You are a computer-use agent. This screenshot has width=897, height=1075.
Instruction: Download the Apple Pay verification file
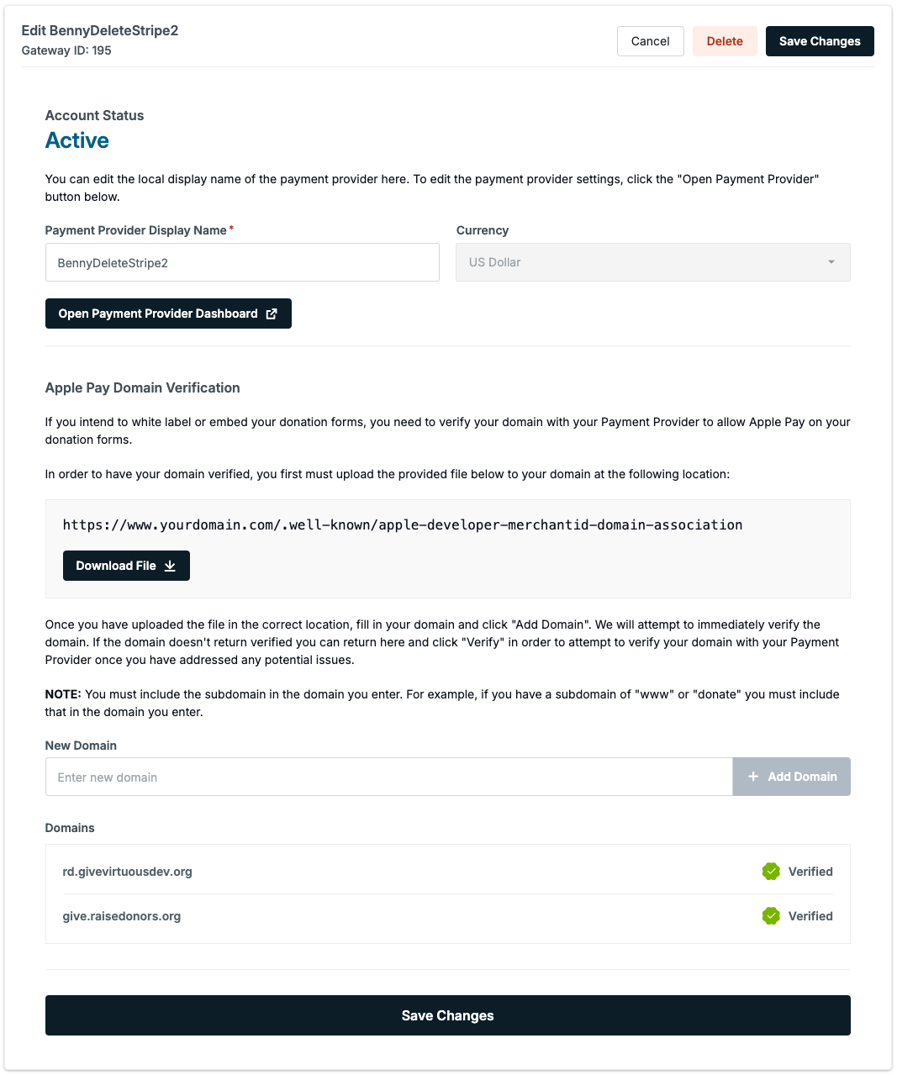126,565
